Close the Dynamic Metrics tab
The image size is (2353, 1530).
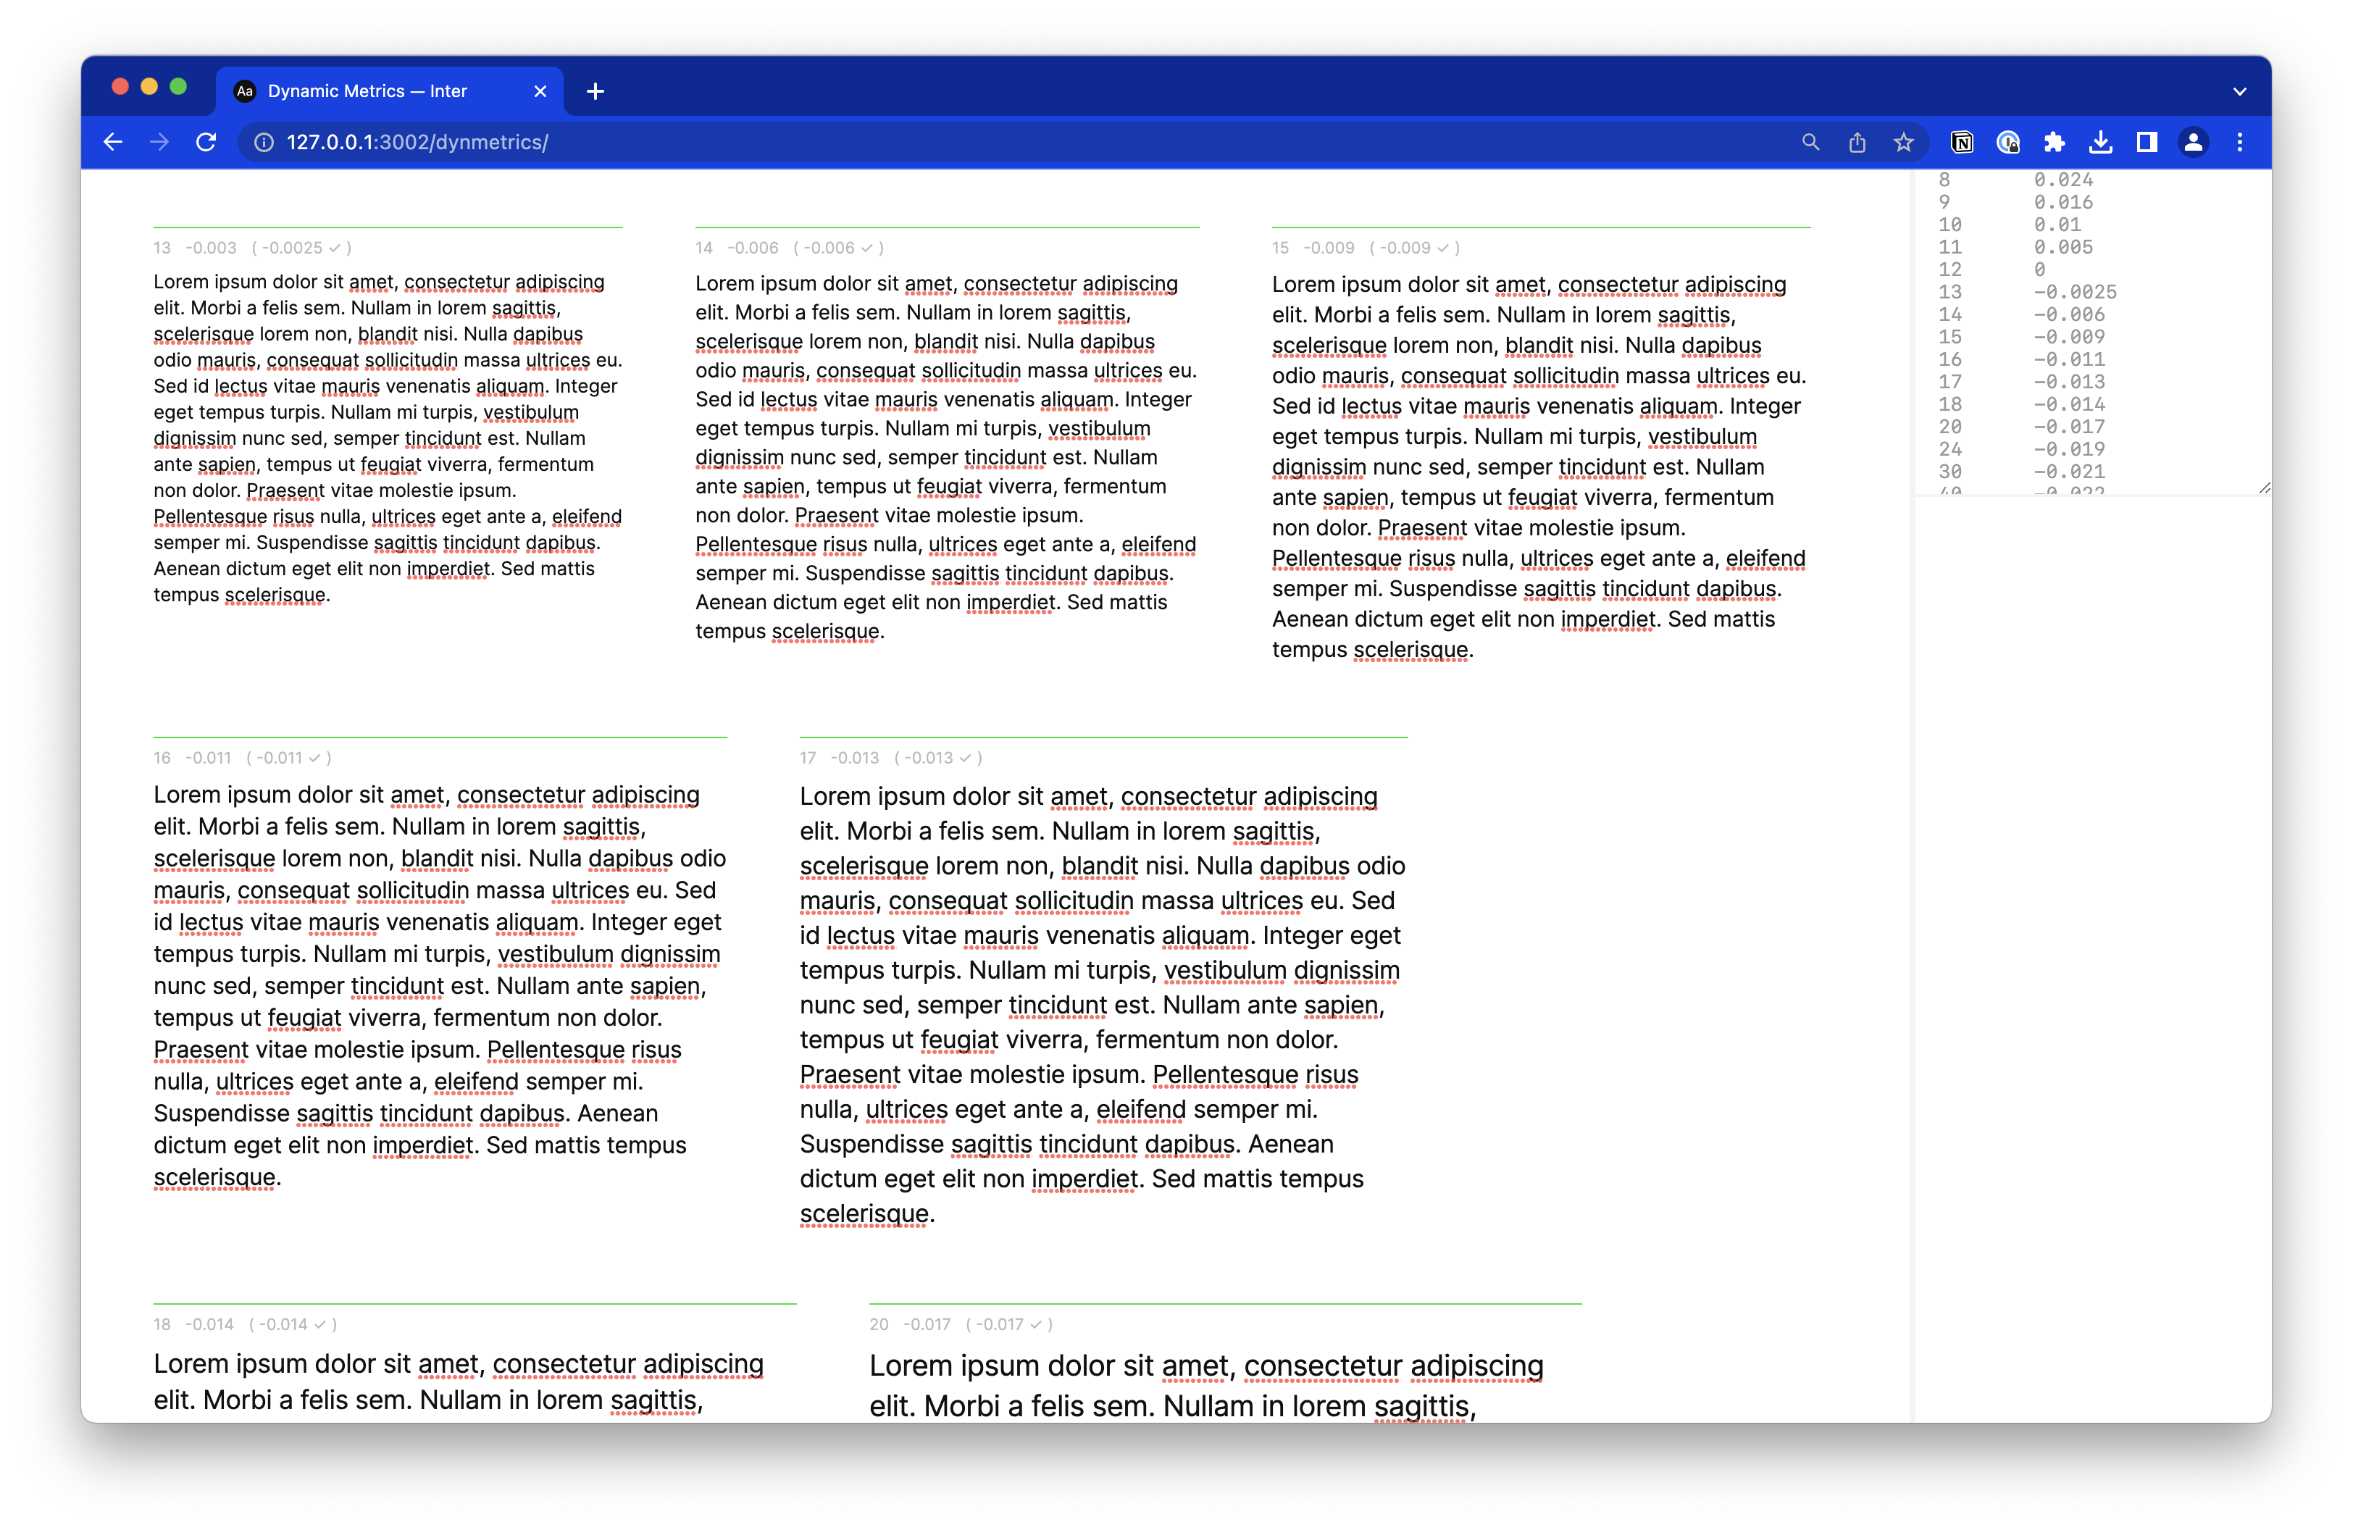(x=540, y=91)
